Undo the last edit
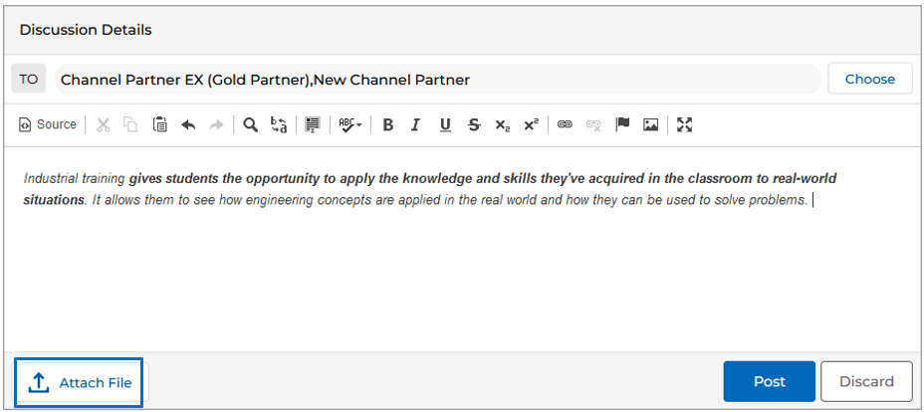 click(188, 124)
